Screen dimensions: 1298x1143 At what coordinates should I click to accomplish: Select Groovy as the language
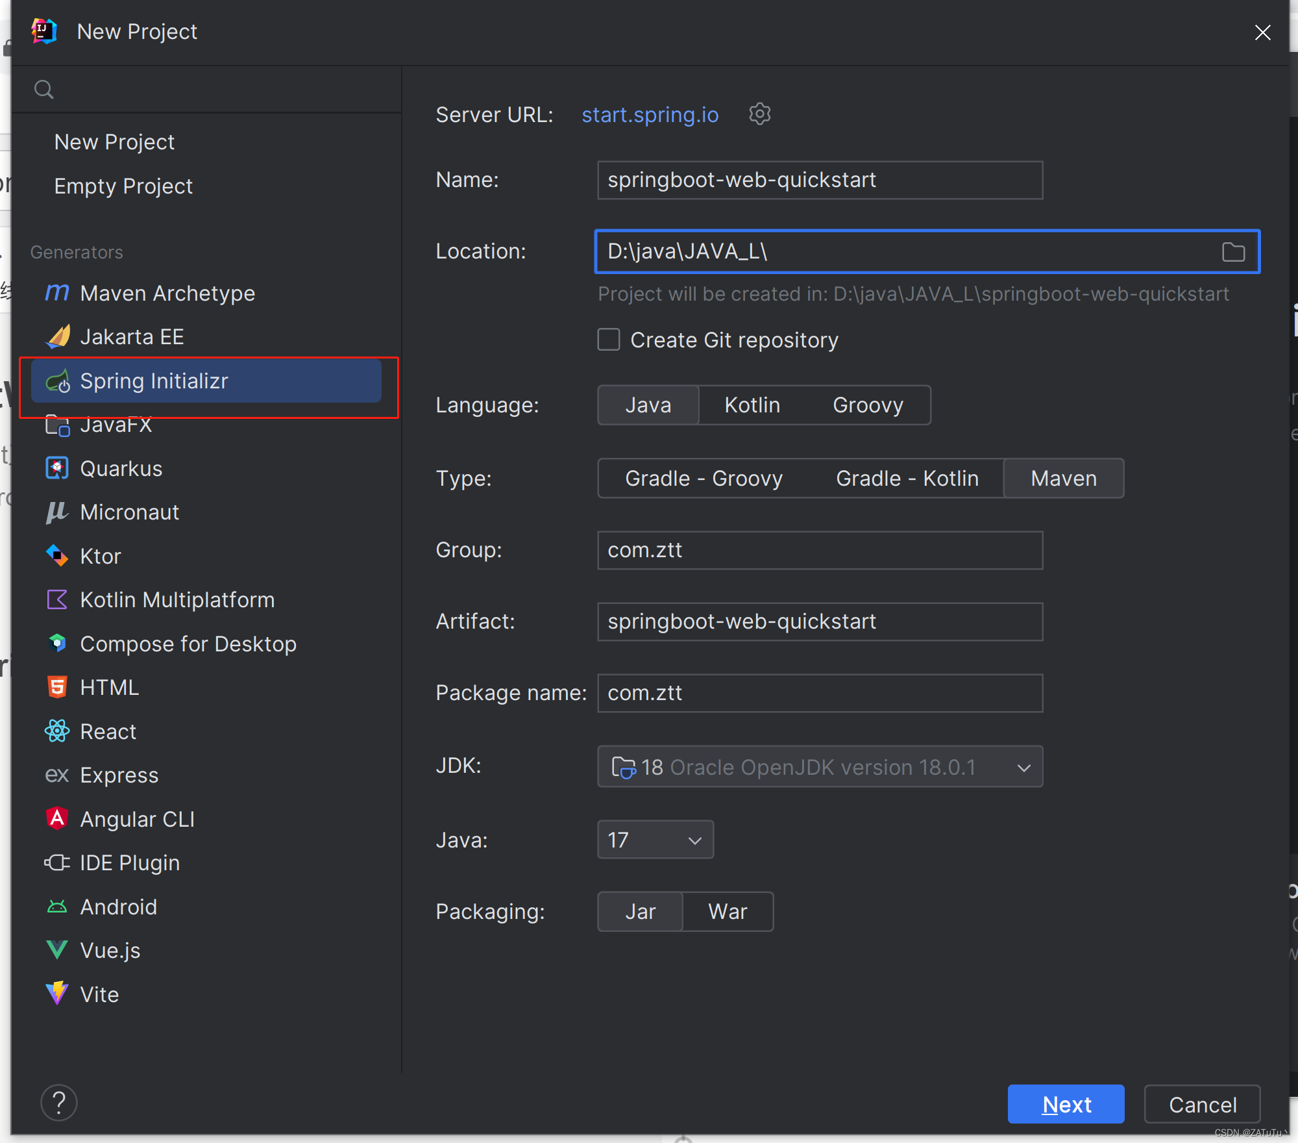coord(868,405)
